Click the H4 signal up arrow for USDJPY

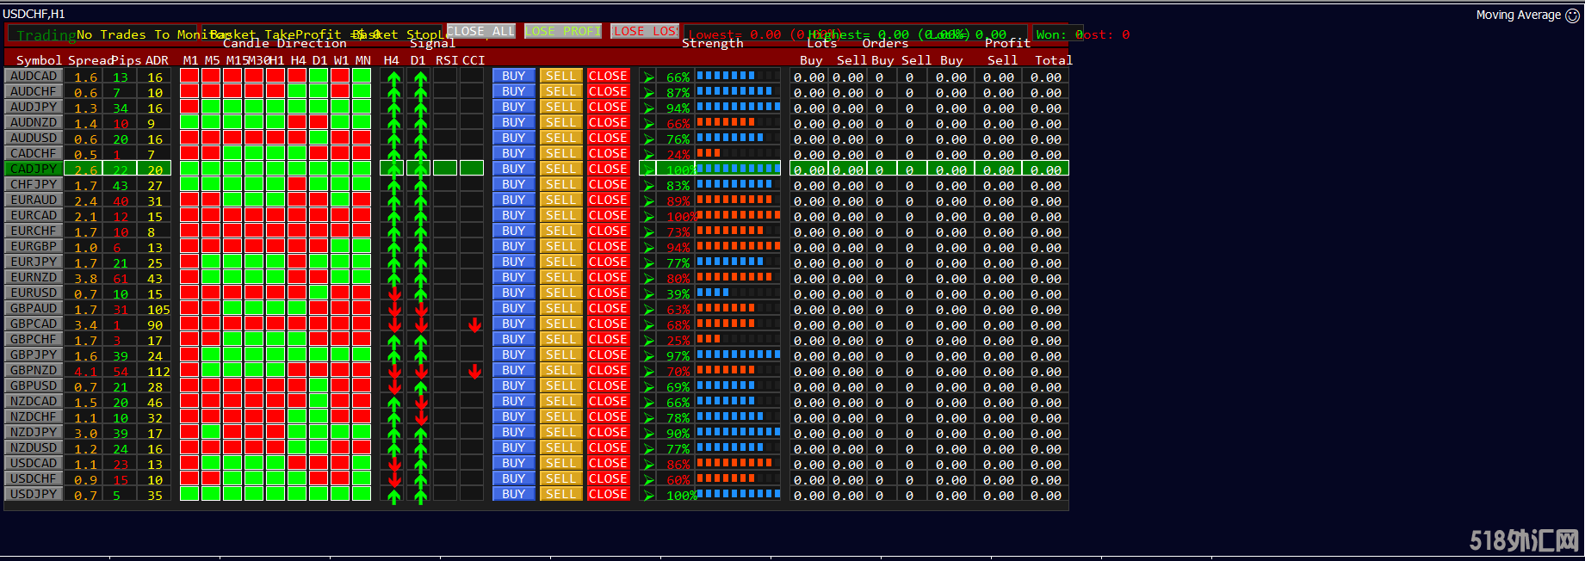coord(394,495)
